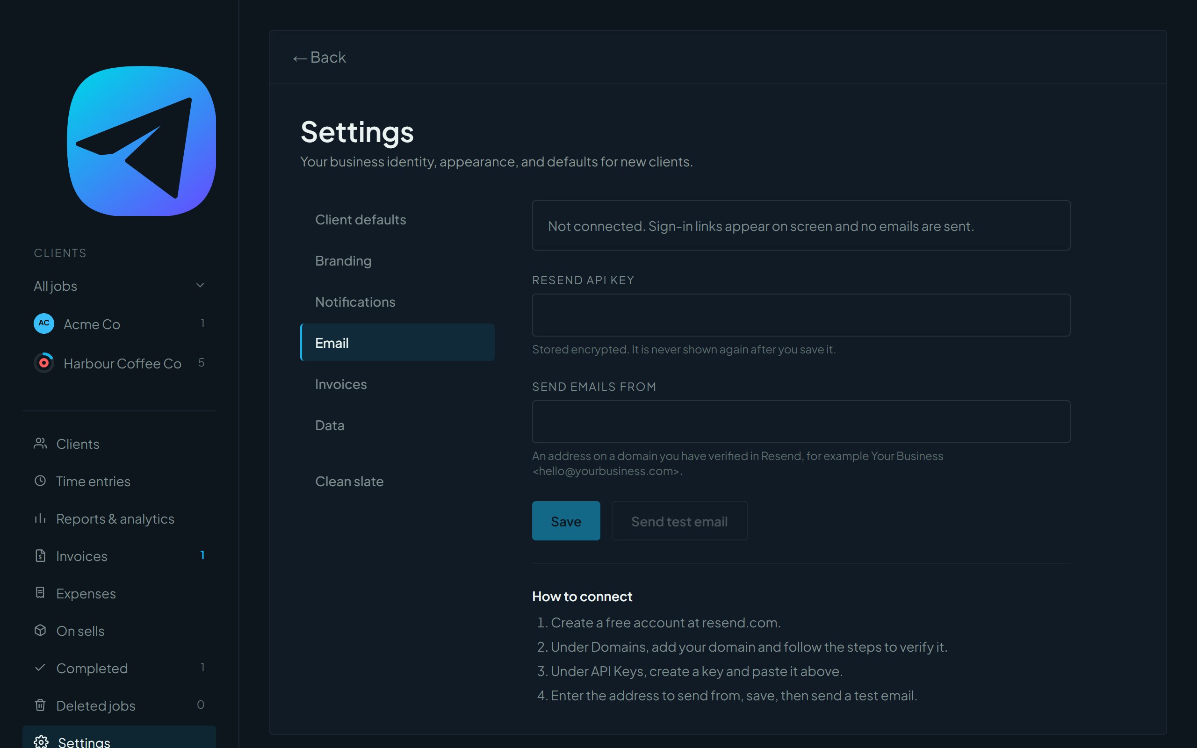The height and width of the screenshot is (748, 1197).
Task: Click the CLIENTS section label
Action: (x=60, y=253)
